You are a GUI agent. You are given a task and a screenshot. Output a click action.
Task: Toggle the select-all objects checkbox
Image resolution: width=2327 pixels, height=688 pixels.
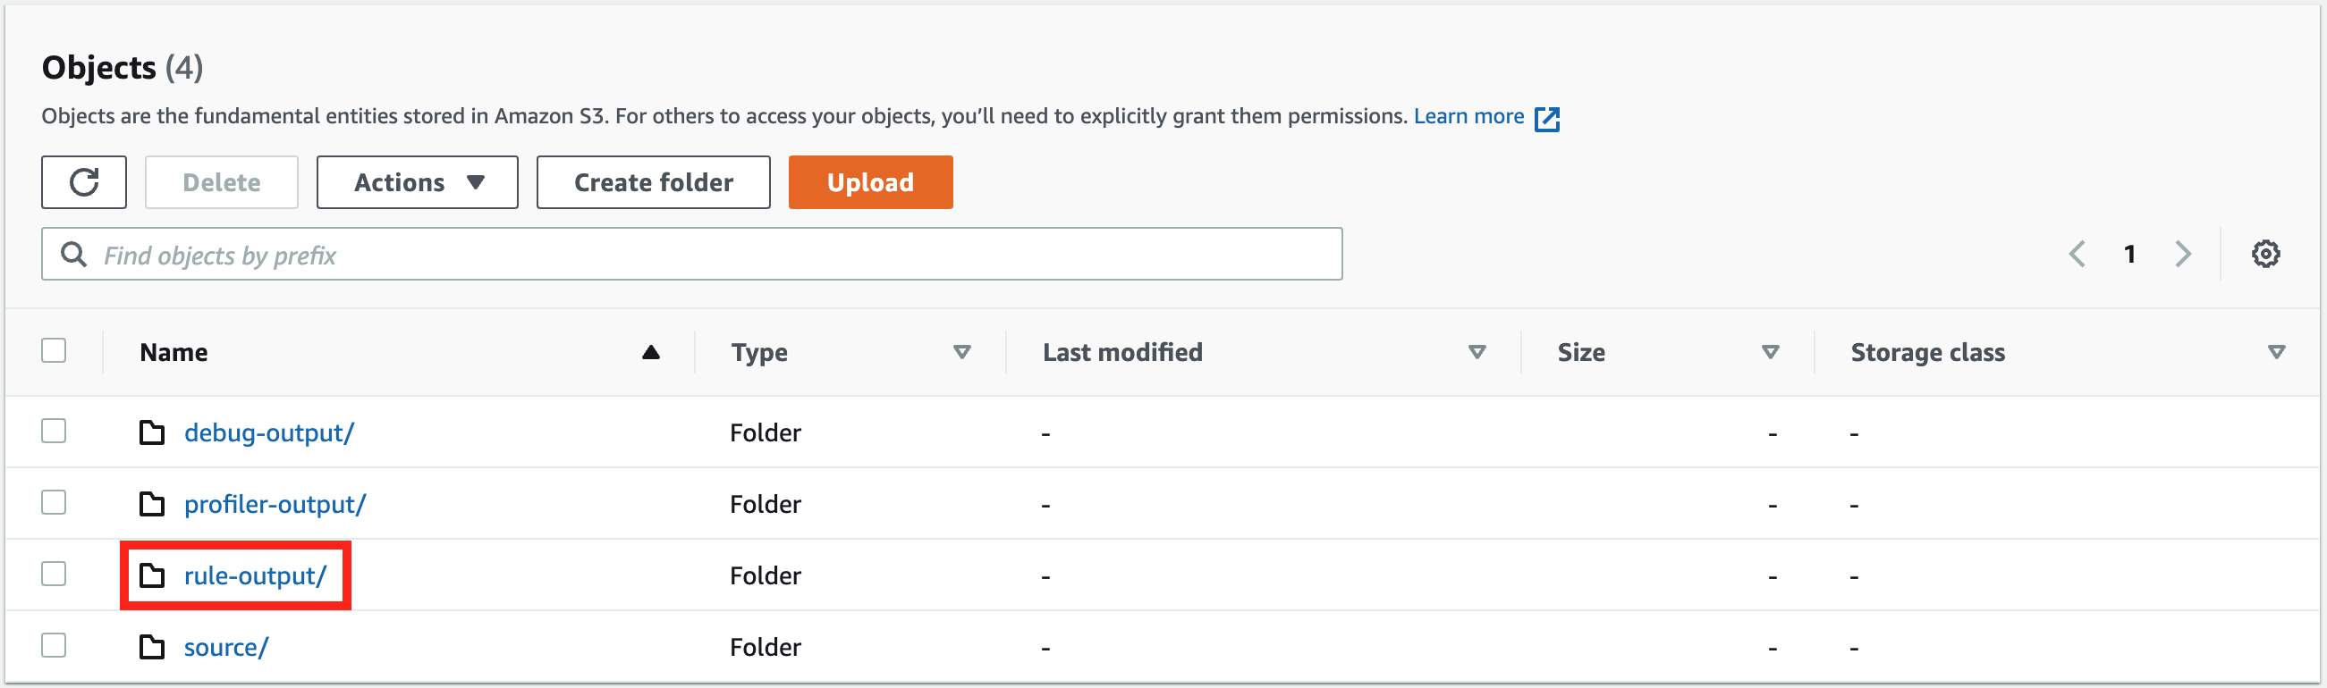tap(55, 350)
